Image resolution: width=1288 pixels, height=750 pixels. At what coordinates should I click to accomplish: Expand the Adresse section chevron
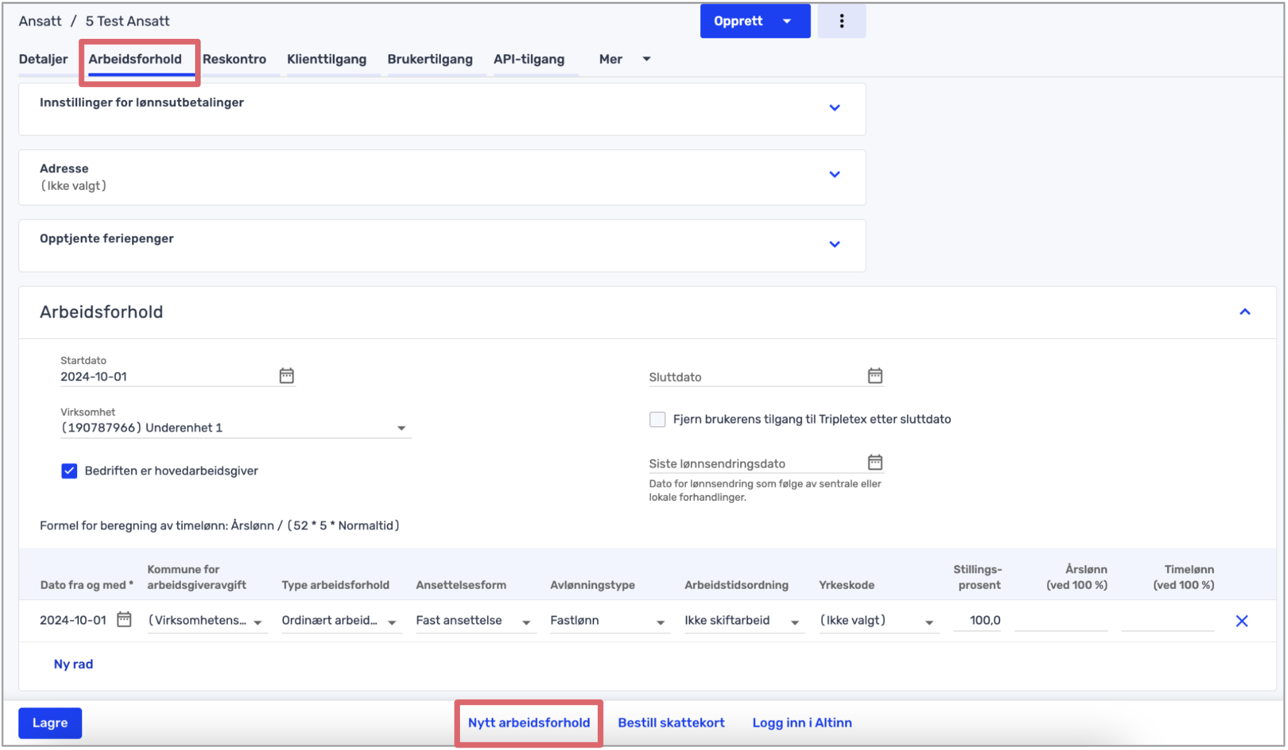click(x=835, y=175)
